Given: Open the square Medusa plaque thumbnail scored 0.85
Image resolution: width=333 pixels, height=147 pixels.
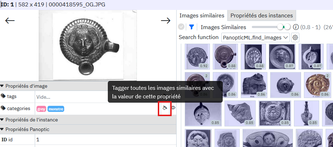Looking at the screenshot, I should [x=275, y=113].
